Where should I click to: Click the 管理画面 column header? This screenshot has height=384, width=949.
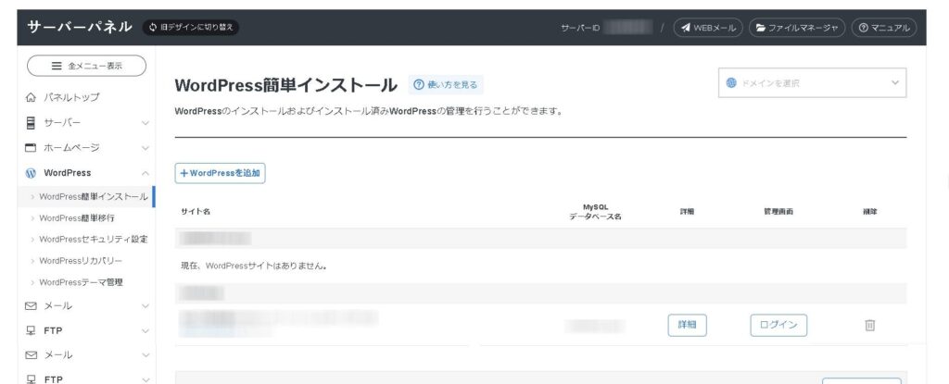pyautogui.click(x=778, y=212)
